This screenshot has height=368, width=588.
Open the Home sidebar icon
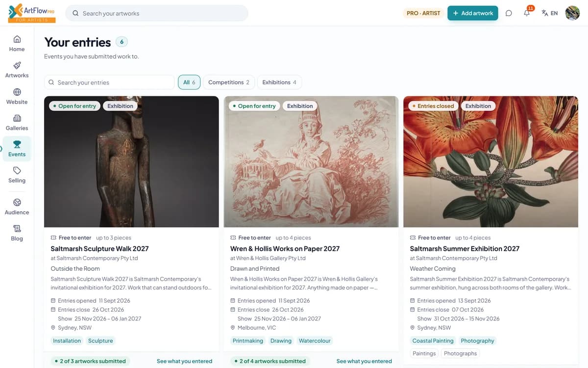coord(17,43)
